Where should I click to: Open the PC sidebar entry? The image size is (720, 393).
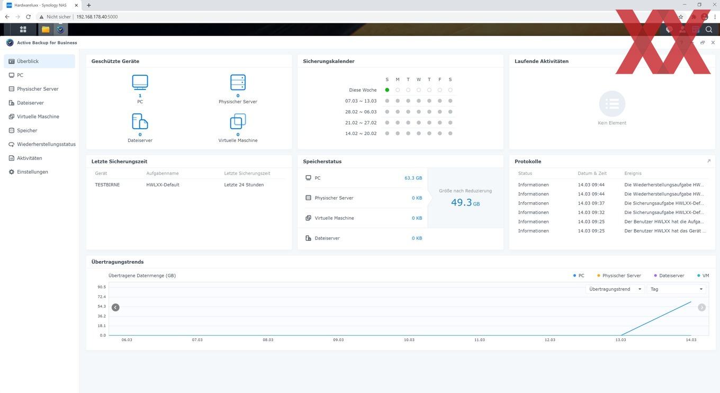[40, 75]
